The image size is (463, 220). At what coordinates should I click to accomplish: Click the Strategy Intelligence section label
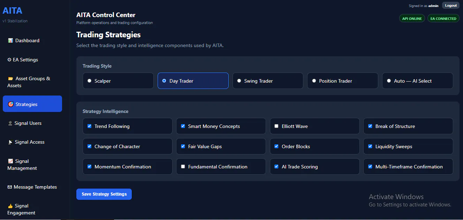105,111
